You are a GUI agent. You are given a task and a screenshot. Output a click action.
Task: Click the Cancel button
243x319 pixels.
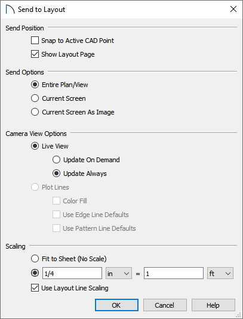click(165, 305)
